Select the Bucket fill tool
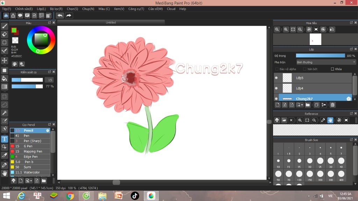Screen dimensions: 358x201 tap(4, 79)
